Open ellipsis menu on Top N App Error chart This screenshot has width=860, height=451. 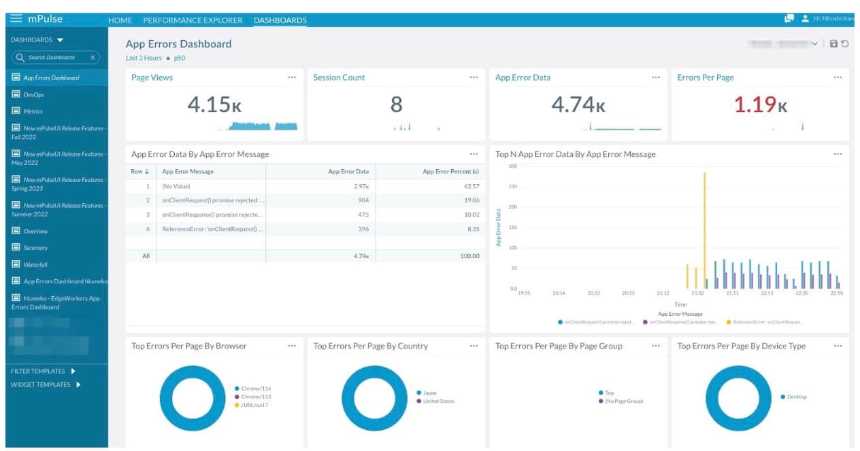click(x=838, y=154)
